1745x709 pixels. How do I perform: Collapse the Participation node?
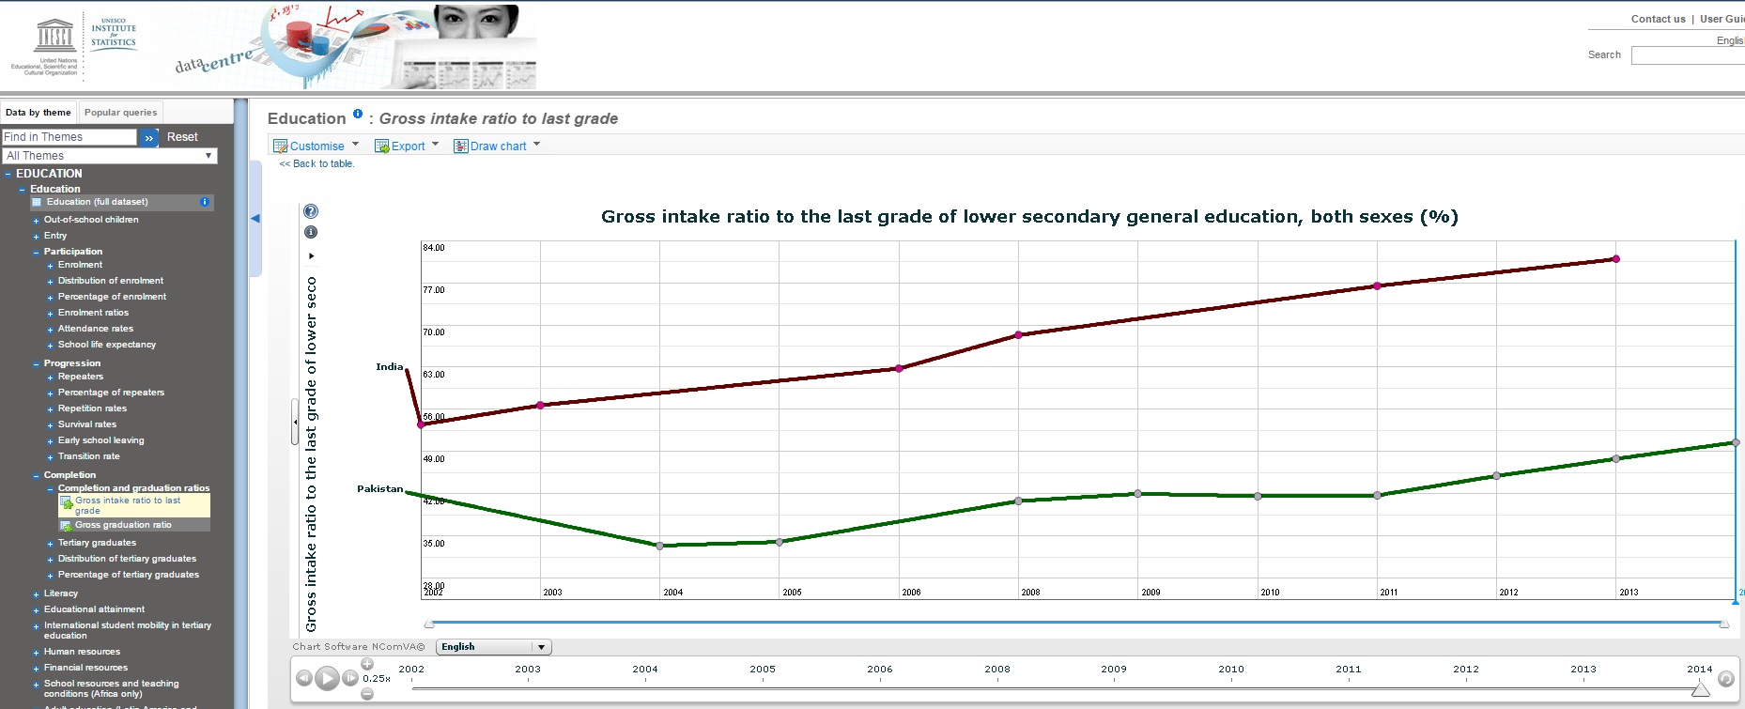pos(36,253)
